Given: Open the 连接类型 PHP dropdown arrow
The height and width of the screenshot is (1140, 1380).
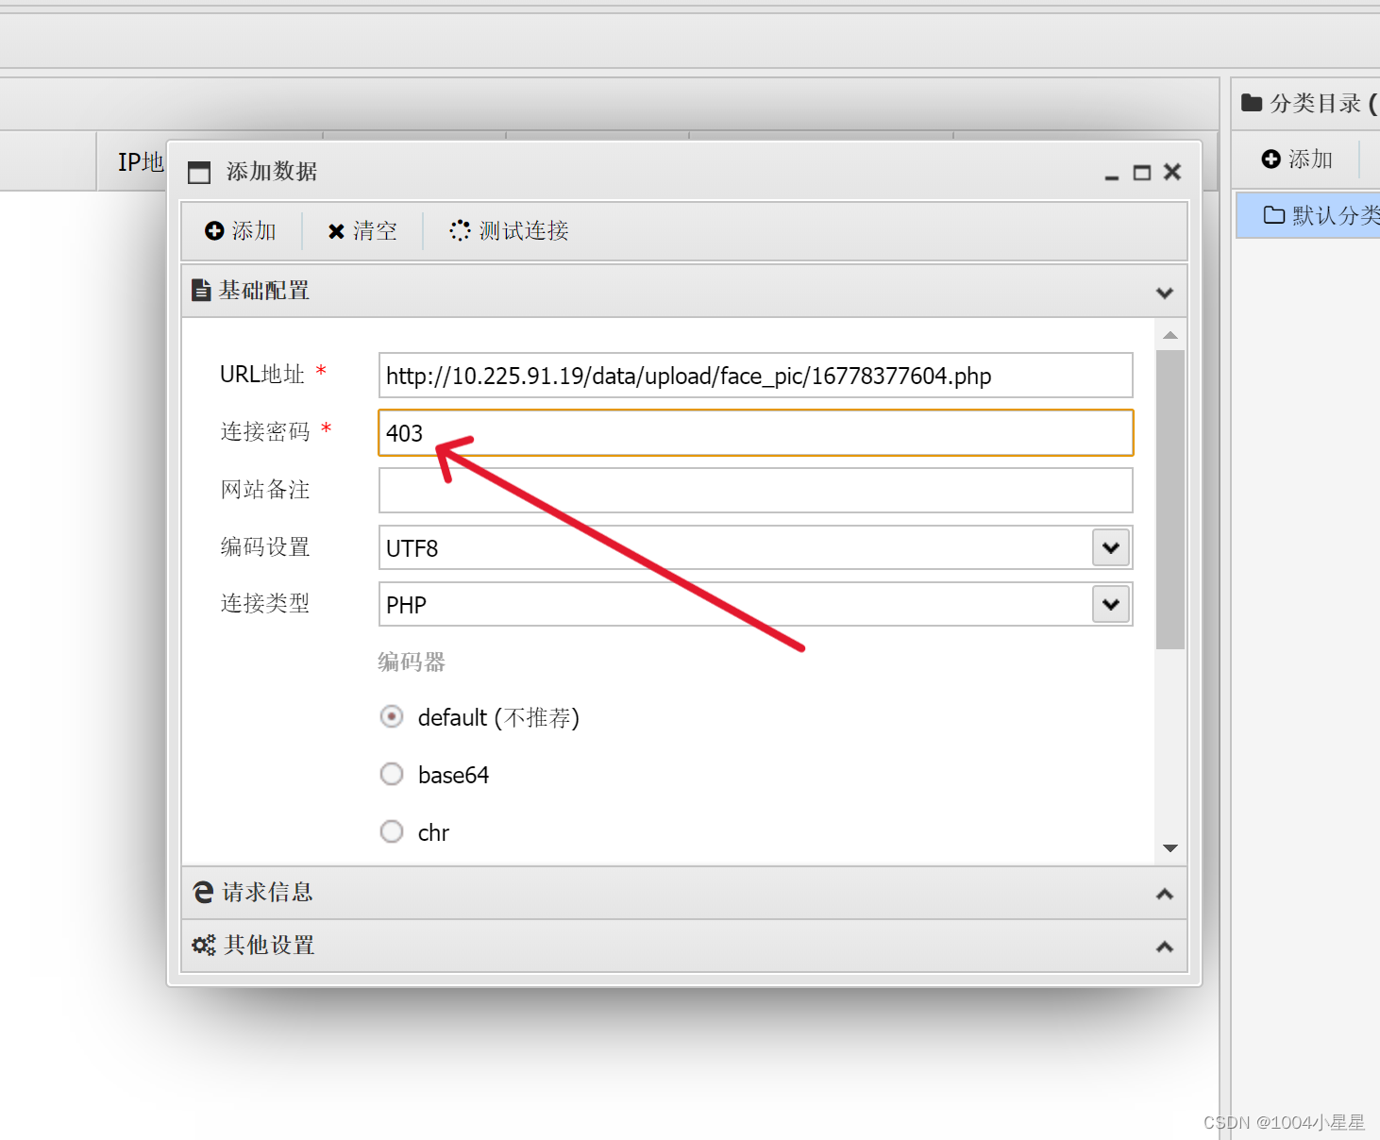Looking at the screenshot, I should [x=1111, y=604].
